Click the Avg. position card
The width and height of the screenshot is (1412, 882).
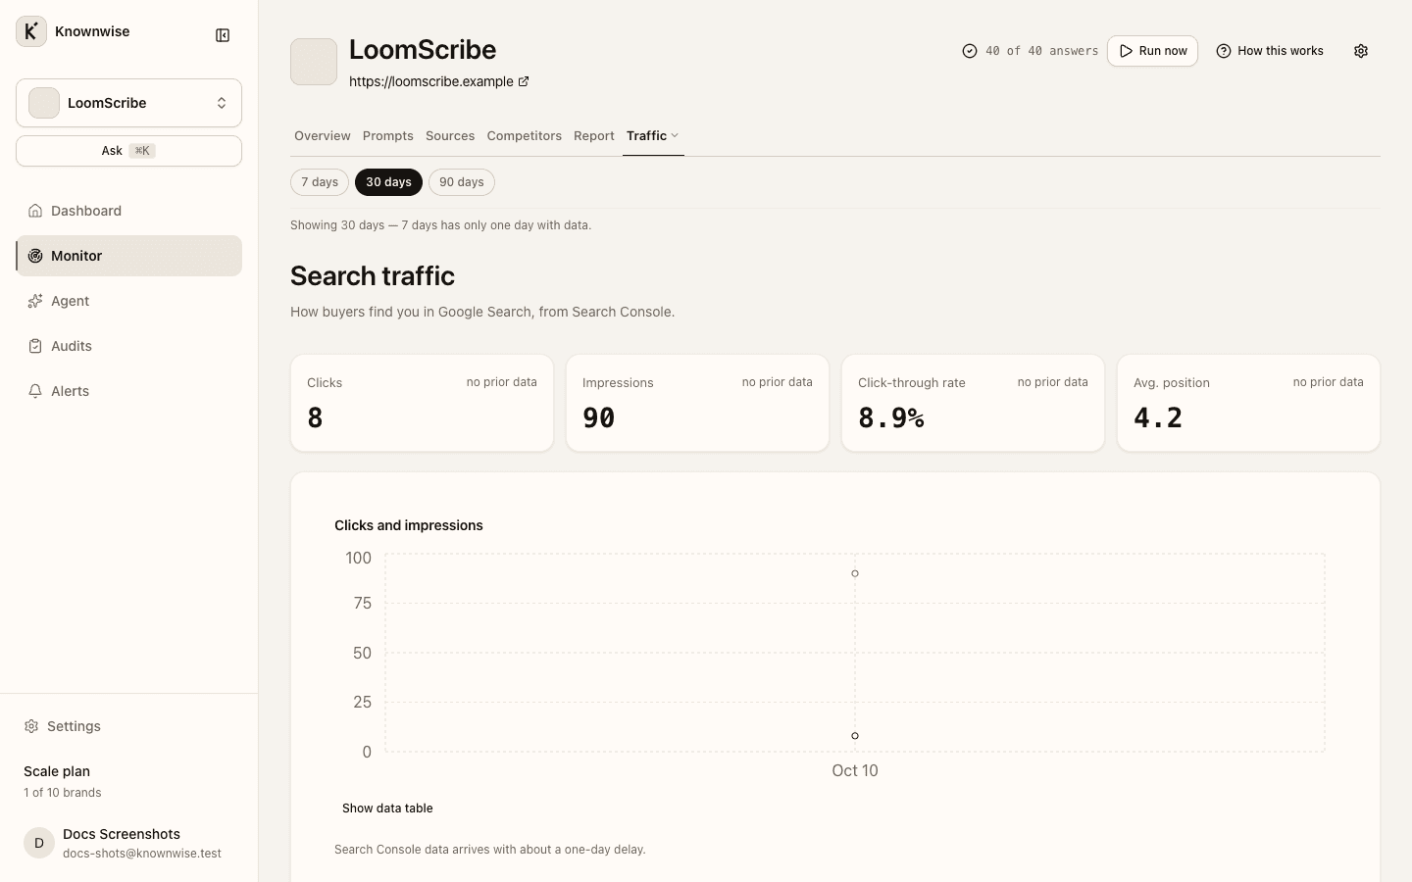[1248, 403]
